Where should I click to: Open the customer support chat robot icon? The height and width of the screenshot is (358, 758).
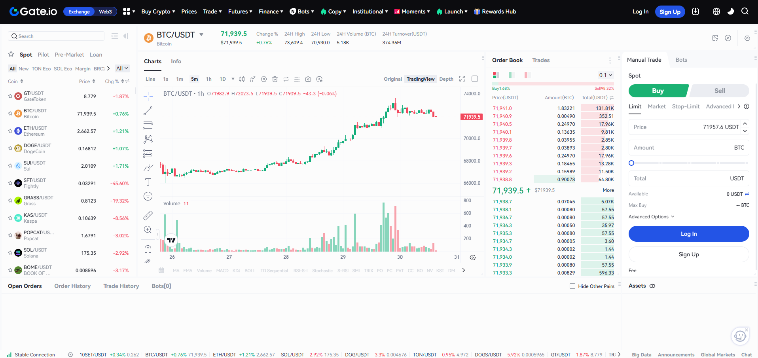click(x=740, y=336)
